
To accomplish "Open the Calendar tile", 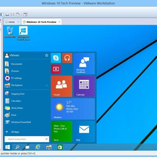I will (x=84, y=86).
